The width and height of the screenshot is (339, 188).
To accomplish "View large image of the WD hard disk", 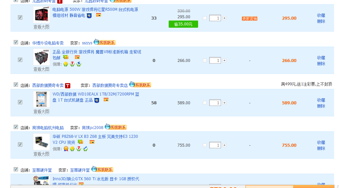I will pos(42,112).
